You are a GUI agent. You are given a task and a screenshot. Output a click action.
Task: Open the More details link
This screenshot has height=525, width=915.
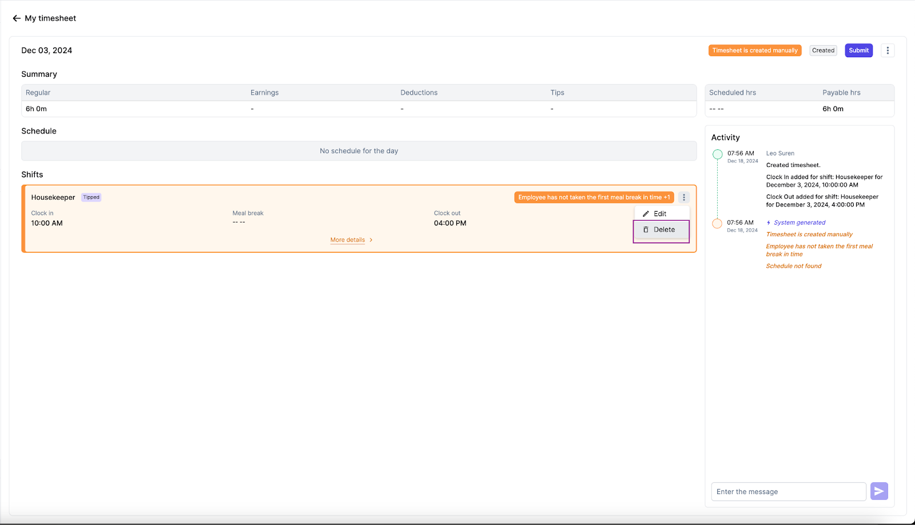click(x=348, y=240)
